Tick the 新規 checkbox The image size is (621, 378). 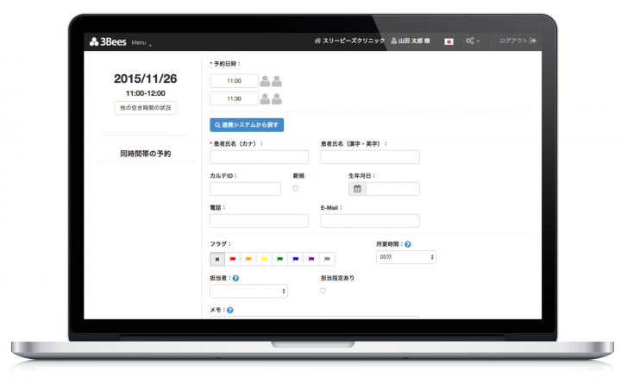(x=296, y=189)
